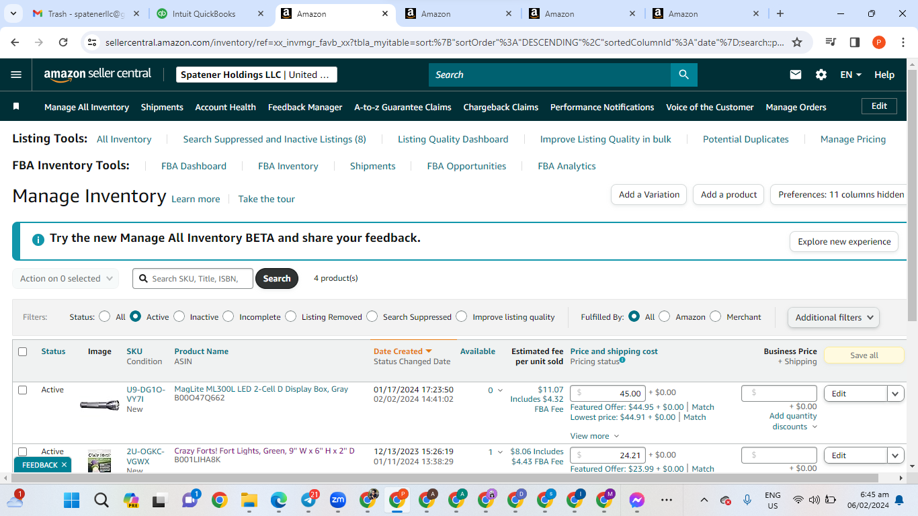The height and width of the screenshot is (516, 918).
Task: Open Feedback Manager menu item
Action: tap(305, 107)
